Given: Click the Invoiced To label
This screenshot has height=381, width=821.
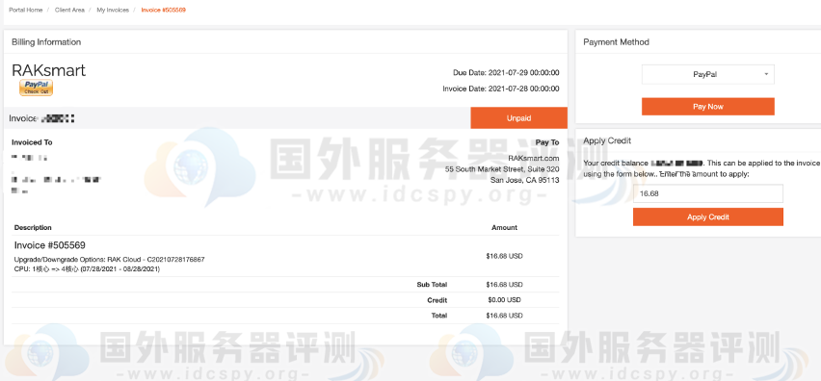Looking at the screenshot, I should (x=32, y=142).
